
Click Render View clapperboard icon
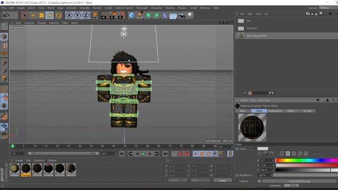104,15
